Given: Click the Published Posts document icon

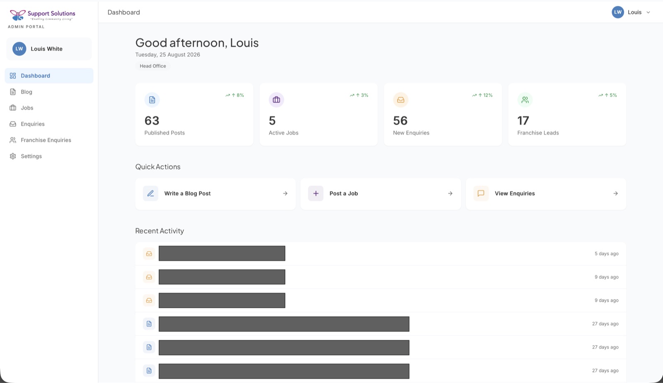Looking at the screenshot, I should tap(152, 100).
